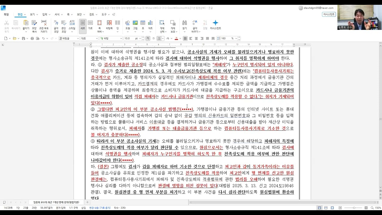This screenshot has height=215, width=382.
Task: Click the 개체 보호 object protect icon
Action: pos(173,23)
